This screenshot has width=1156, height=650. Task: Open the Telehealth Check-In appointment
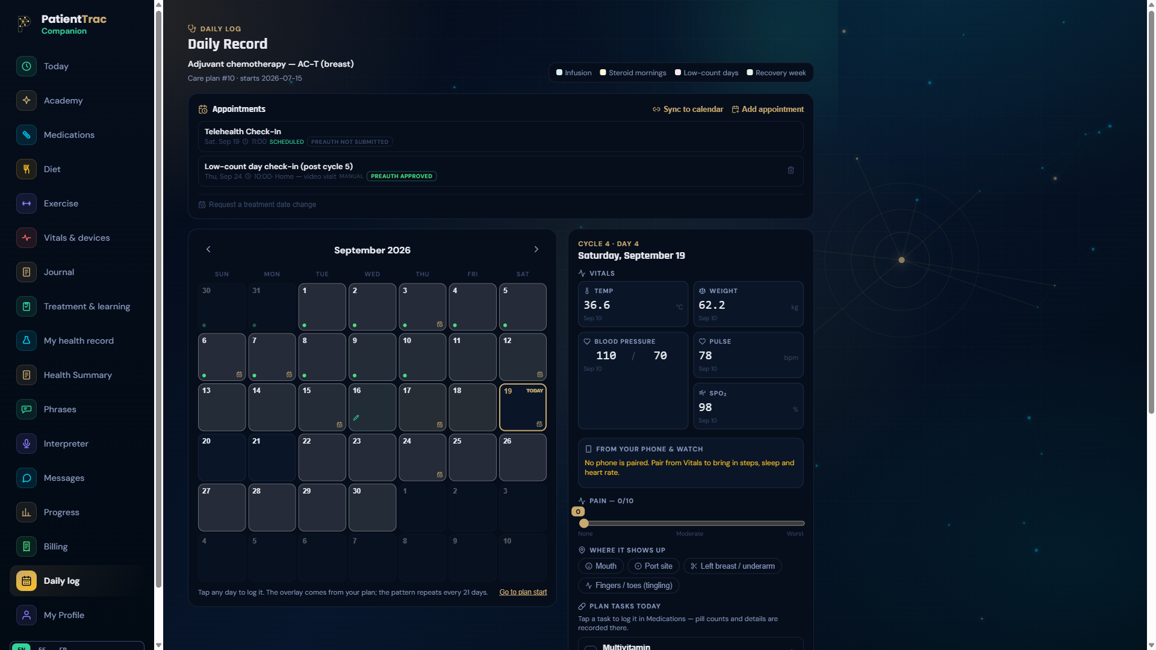501,137
